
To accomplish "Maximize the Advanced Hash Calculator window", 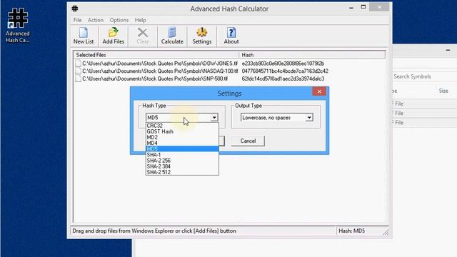I will 363,6.
